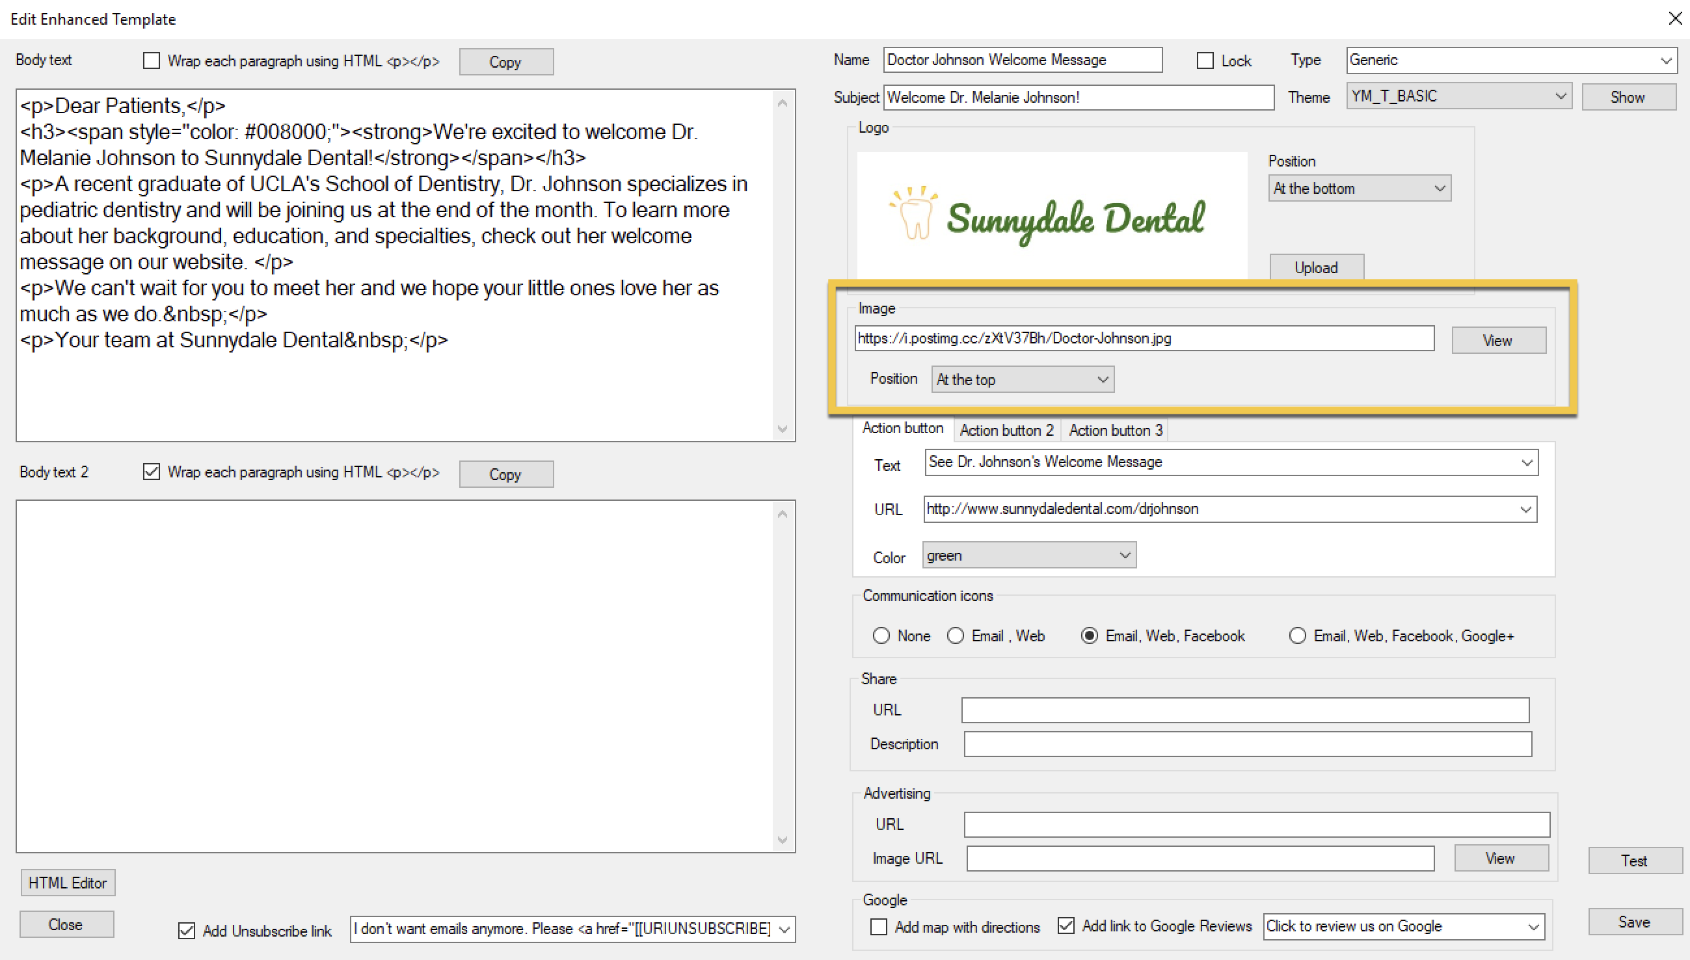Viewport: 1690px width, 960px height.
Task: Click Body text scrollbar down arrow
Action: coord(782,429)
